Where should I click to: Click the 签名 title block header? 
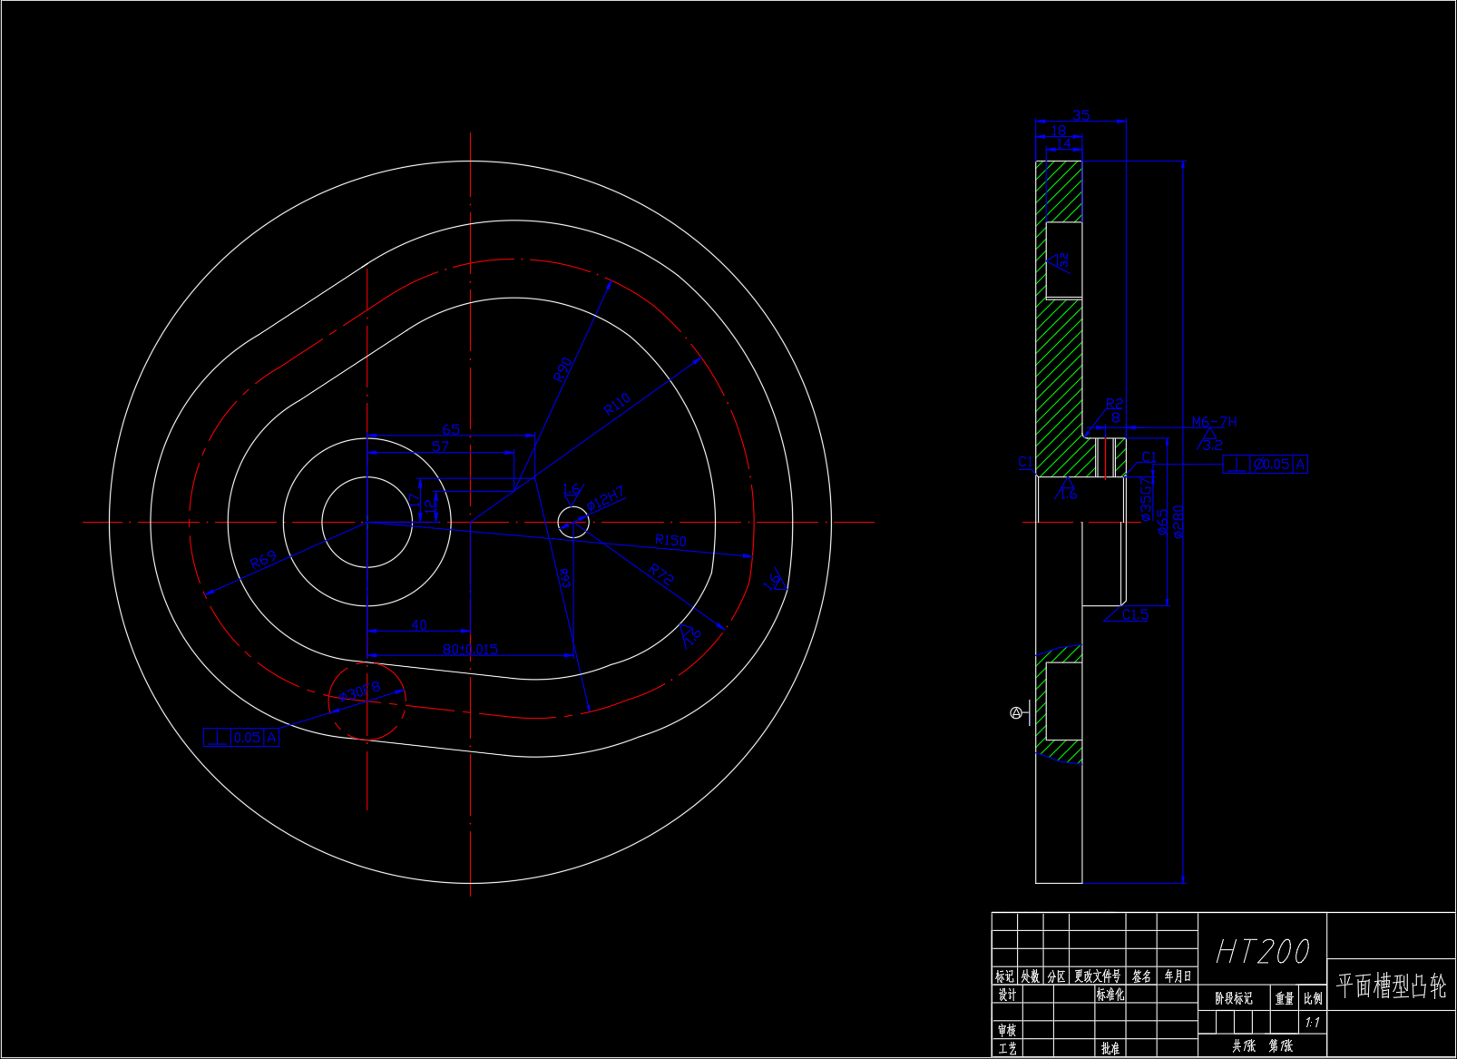[1141, 976]
